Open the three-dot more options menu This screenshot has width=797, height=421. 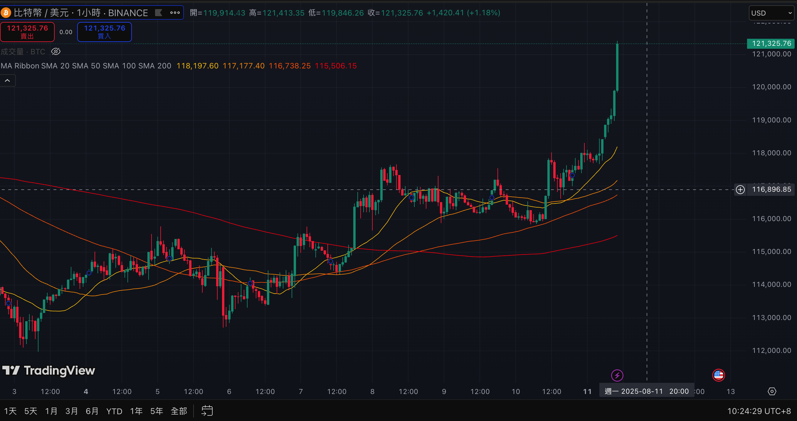[x=175, y=13]
